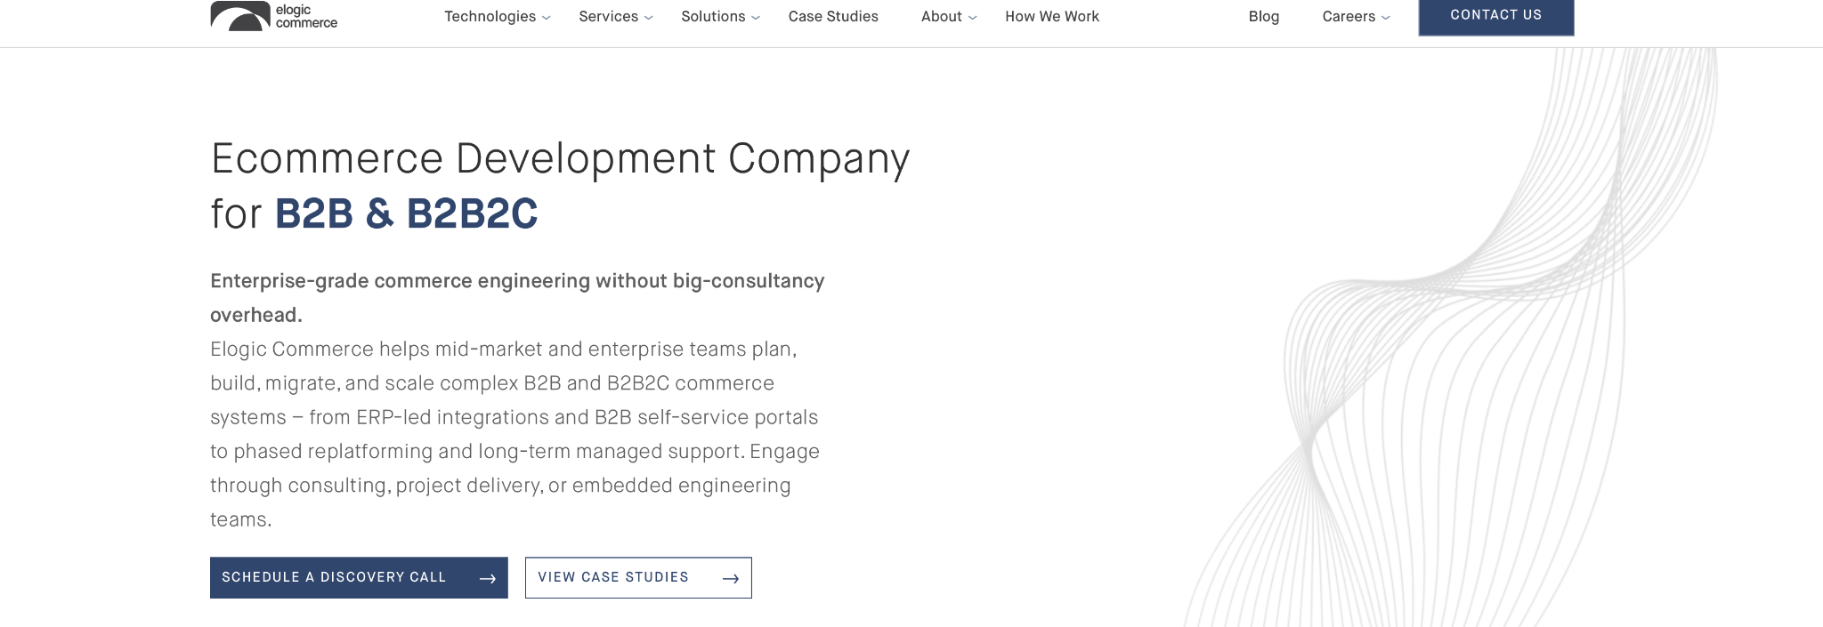Click the arrow icon in Schedule a Discovery Call
Viewport: 1823px width, 627px height.
(x=487, y=579)
